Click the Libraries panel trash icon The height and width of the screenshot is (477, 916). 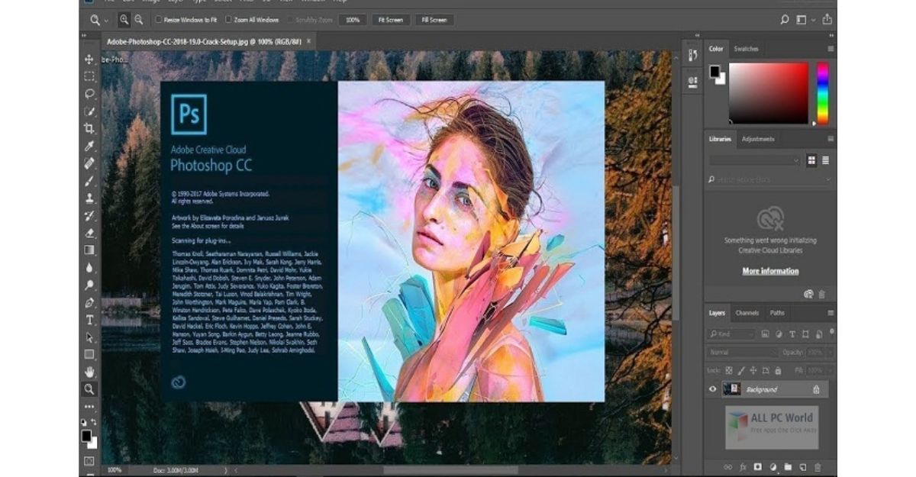pyautogui.click(x=822, y=294)
